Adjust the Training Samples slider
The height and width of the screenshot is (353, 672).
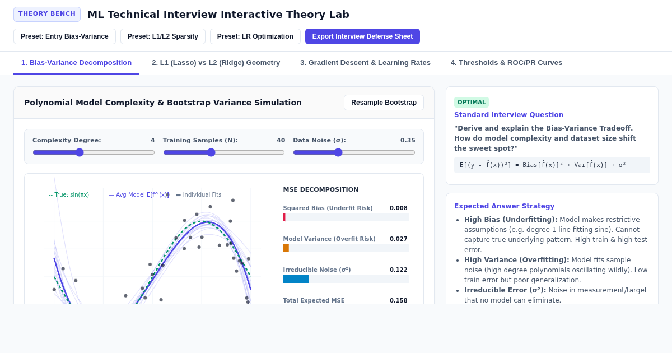click(x=224, y=152)
